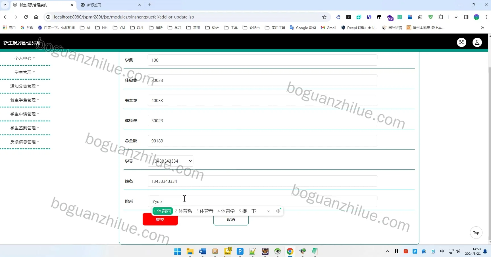This screenshot has height=257, width=491.
Task: Select the 新生报到管理系统 browser tab
Action: [x=43, y=5]
